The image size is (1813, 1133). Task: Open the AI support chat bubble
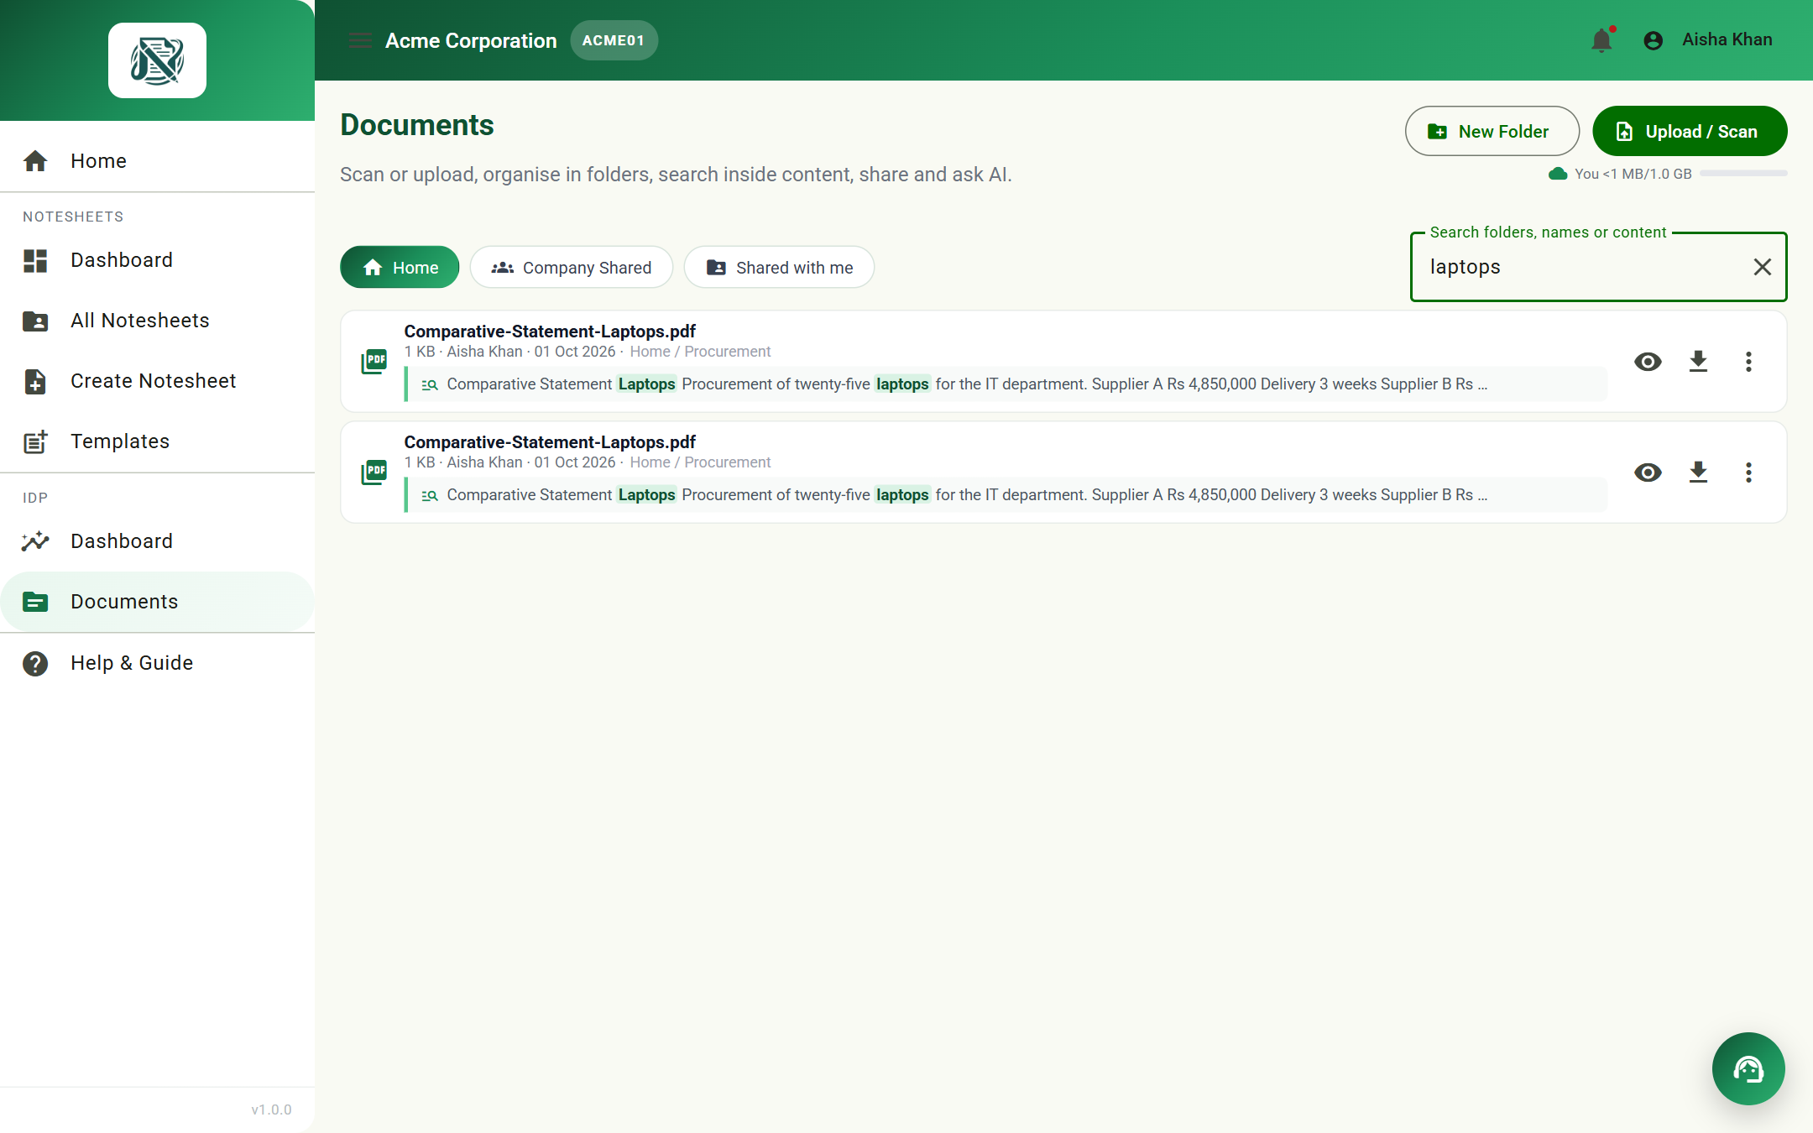1748,1068
